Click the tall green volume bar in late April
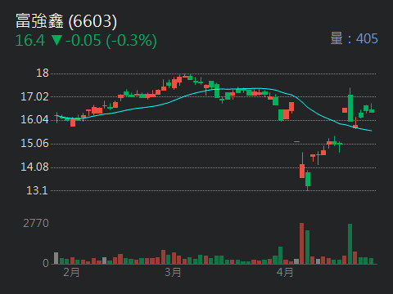The image size is (393, 294). coord(350,244)
